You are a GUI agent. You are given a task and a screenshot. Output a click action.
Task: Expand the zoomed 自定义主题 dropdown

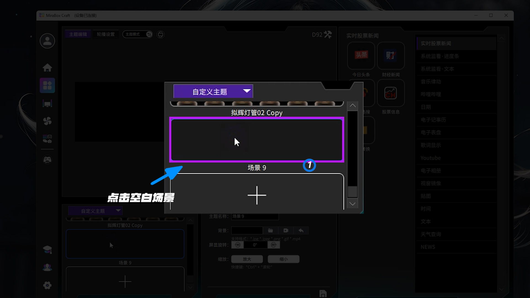click(x=213, y=91)
